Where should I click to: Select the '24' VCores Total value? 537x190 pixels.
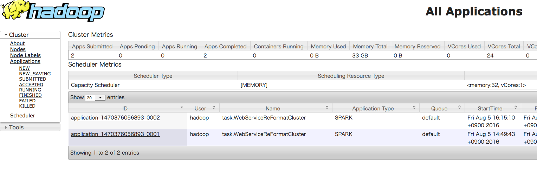[490, 55]
